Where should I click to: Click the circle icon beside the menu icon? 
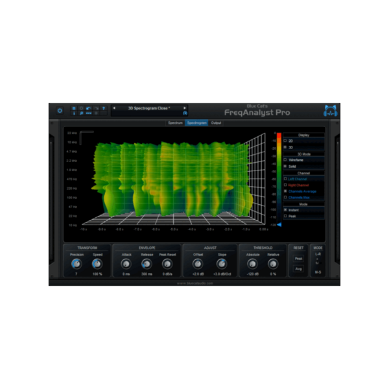coord(82,108)
